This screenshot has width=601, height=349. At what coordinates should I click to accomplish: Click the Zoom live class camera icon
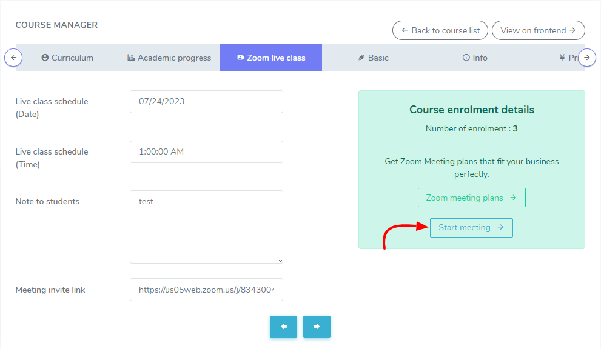coord(241,58)
